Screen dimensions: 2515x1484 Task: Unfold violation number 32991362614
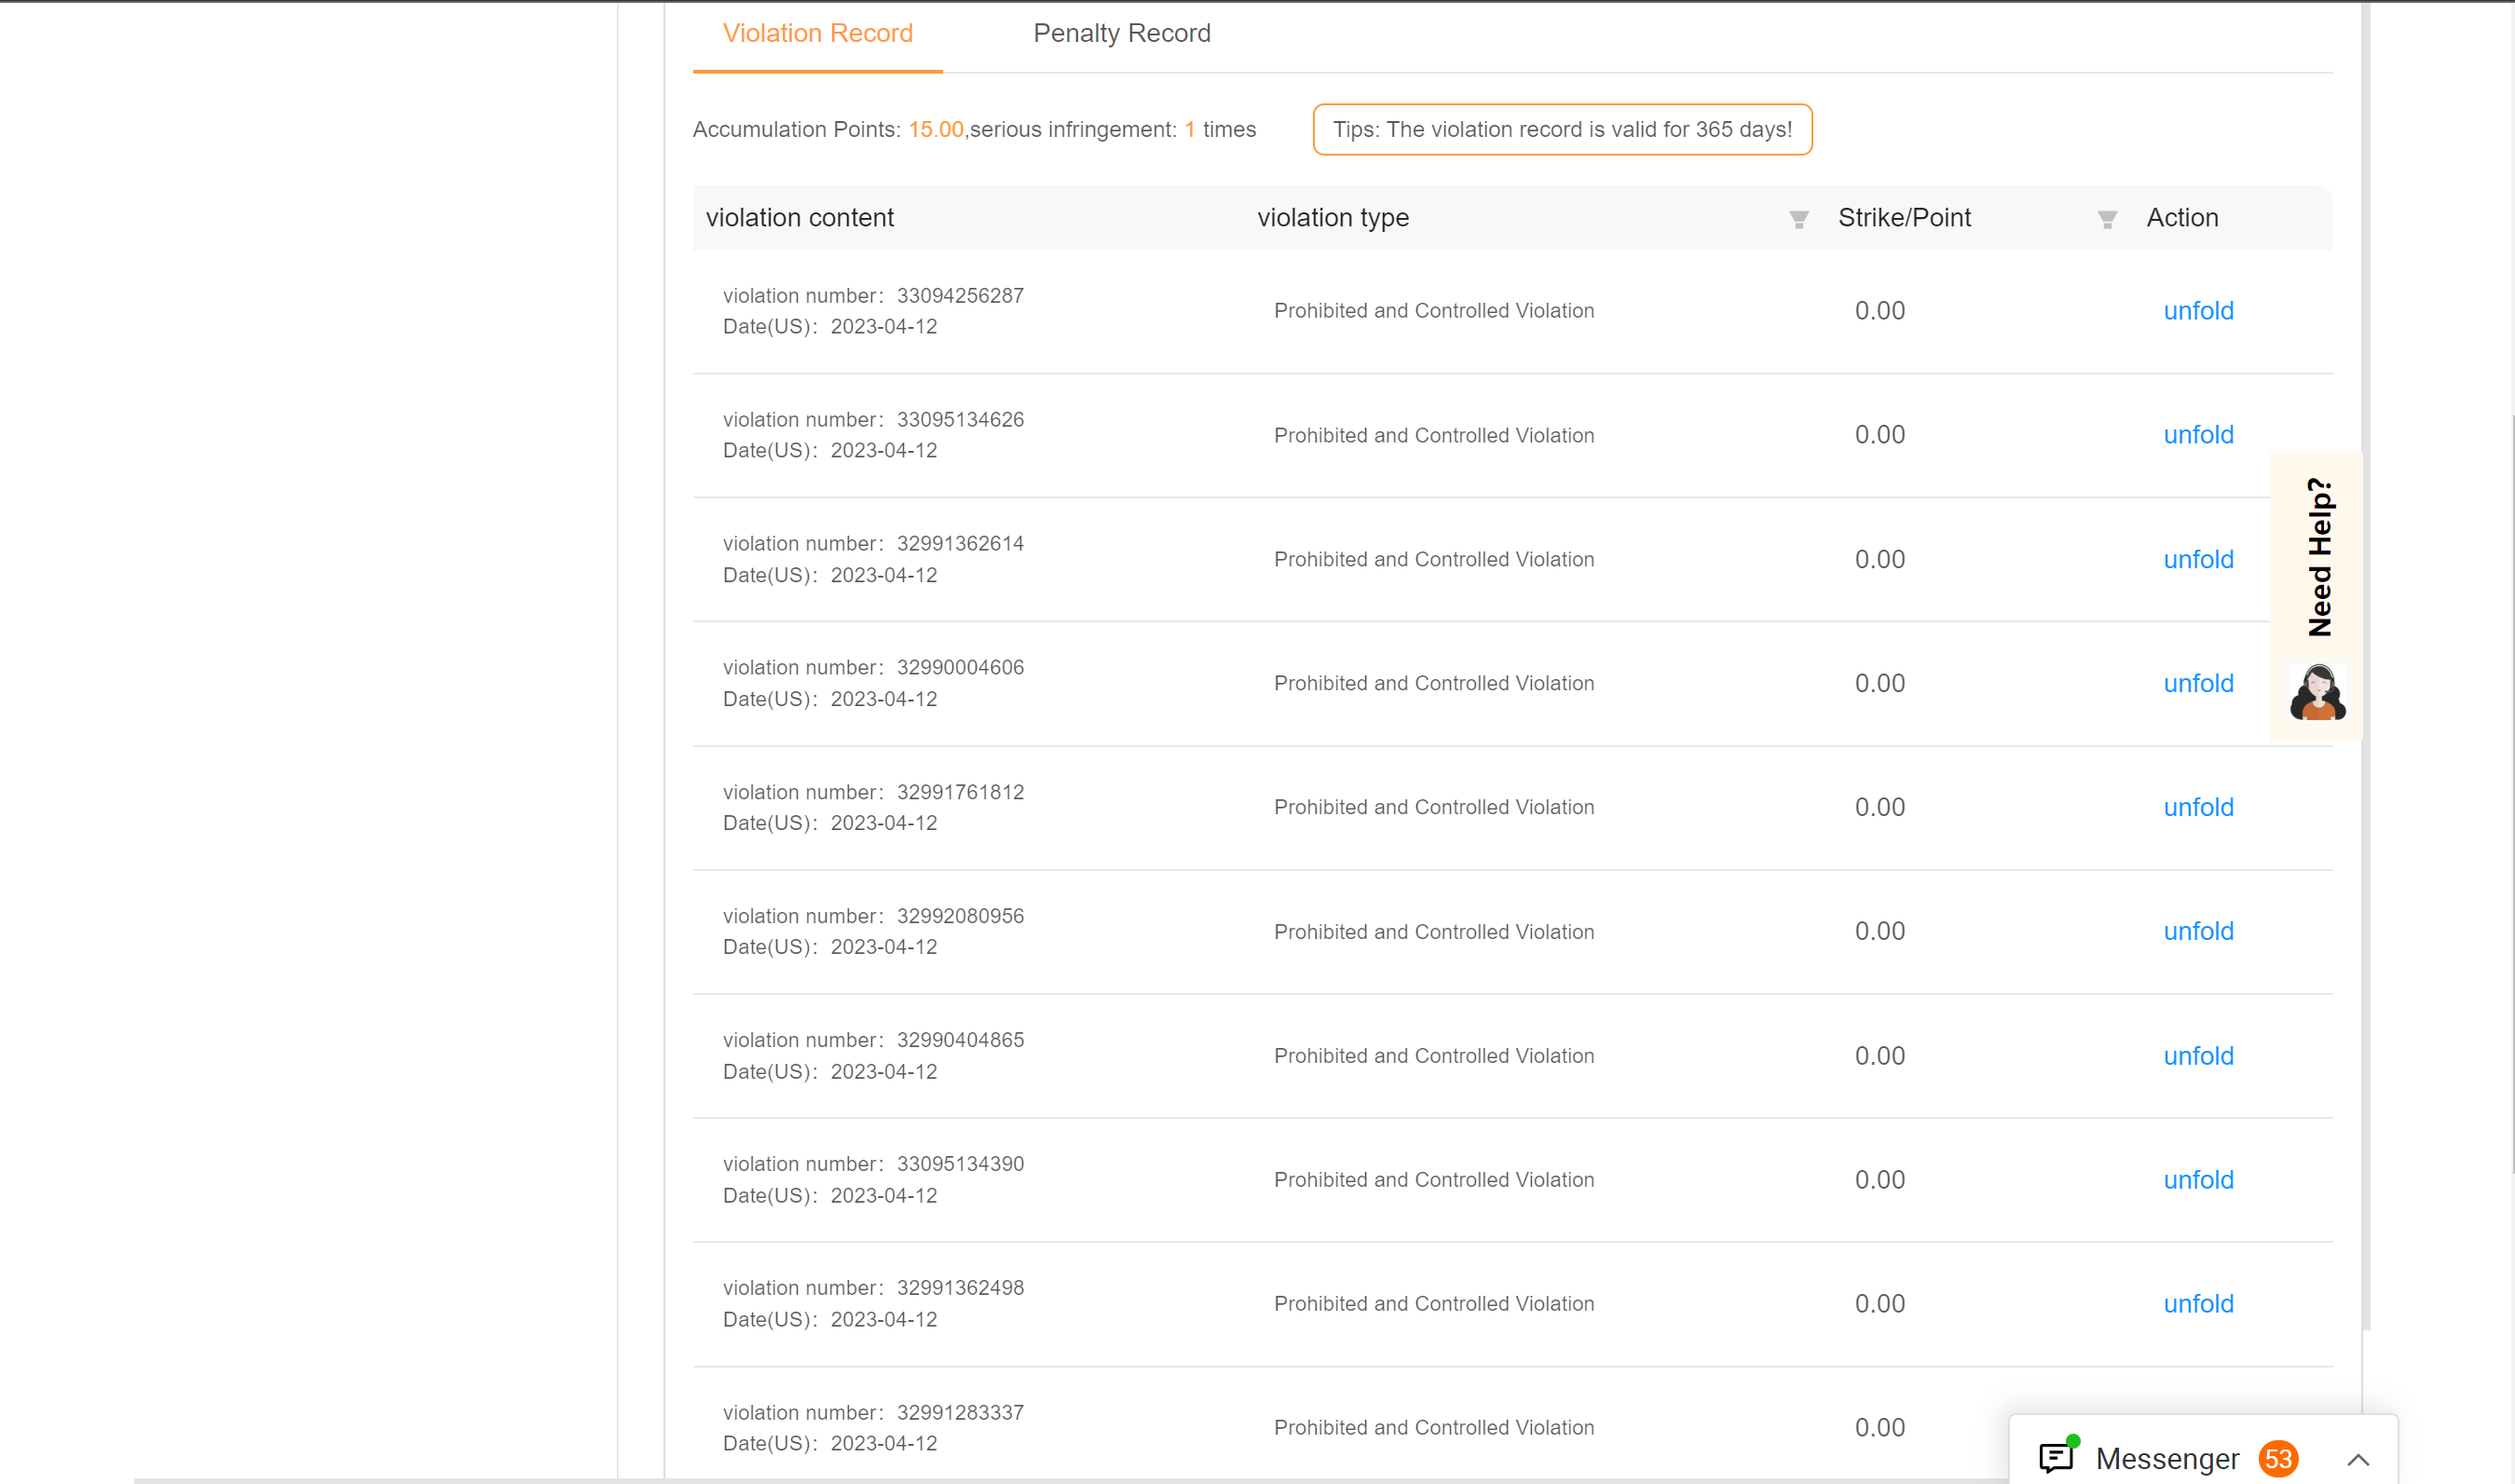2198,559
